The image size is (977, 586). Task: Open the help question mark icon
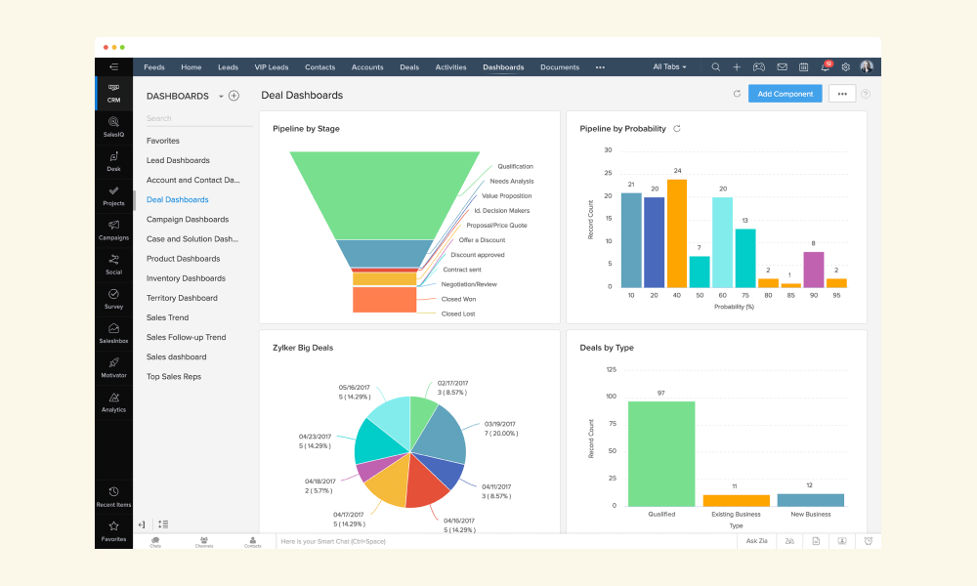866,94
